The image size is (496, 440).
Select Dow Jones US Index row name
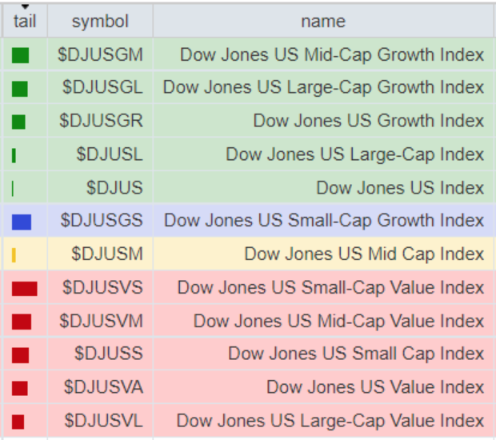tap(399, 188)
